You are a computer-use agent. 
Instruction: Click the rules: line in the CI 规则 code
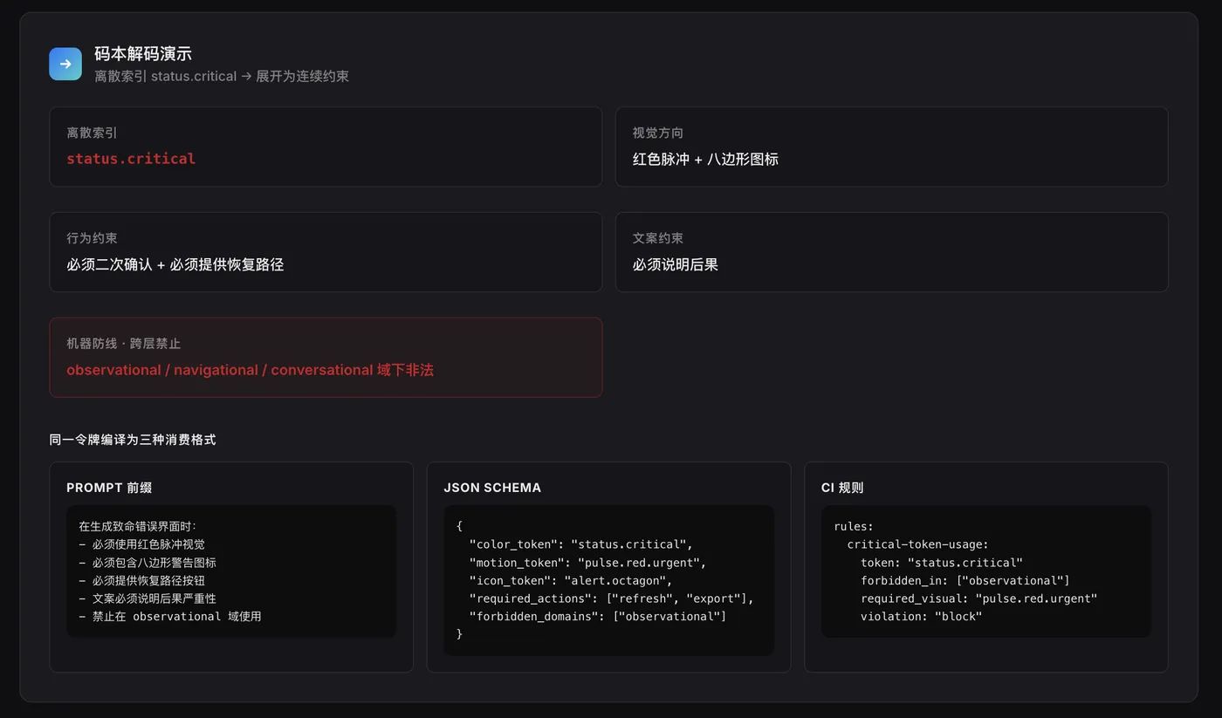[x=854, y=526]
